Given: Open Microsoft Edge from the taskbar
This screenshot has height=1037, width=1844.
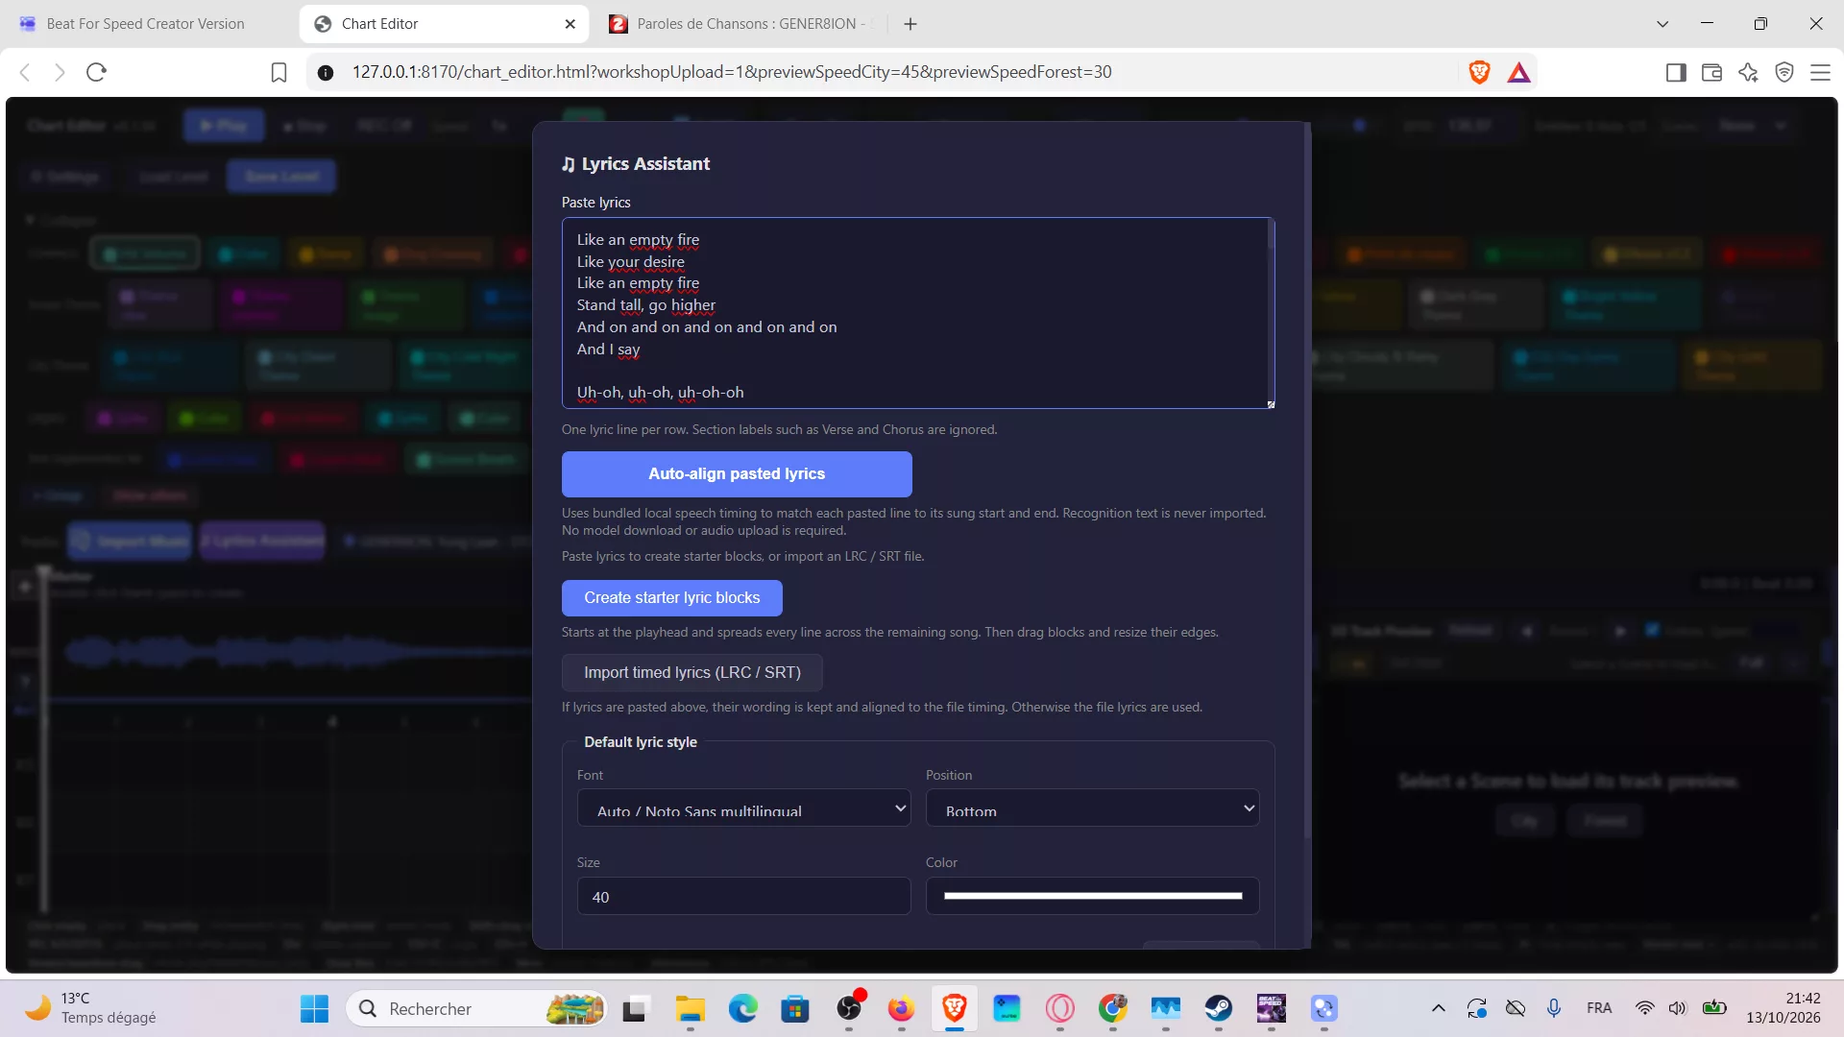Looking at the screenshot, I should point(742,1008).
